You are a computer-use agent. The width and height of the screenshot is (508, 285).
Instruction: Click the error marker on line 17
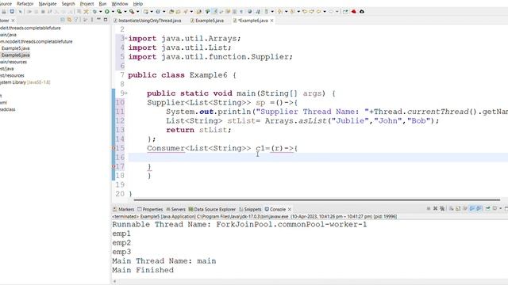click(x=114, y=167)
